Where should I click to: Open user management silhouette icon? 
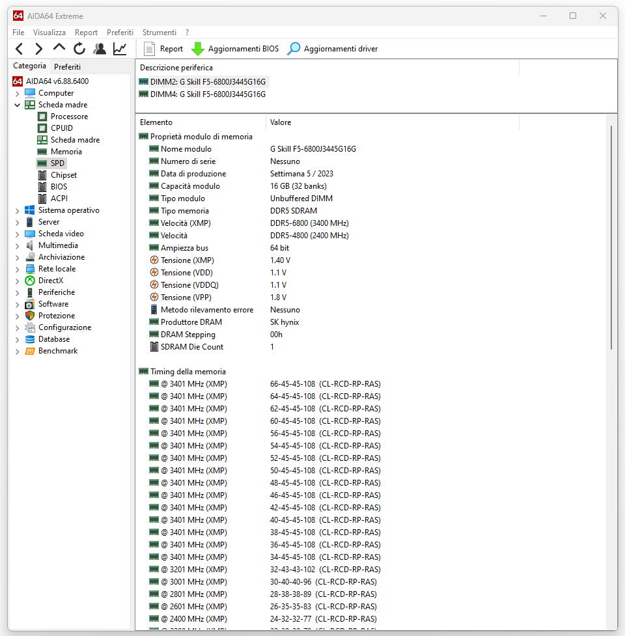pos(100,49)
